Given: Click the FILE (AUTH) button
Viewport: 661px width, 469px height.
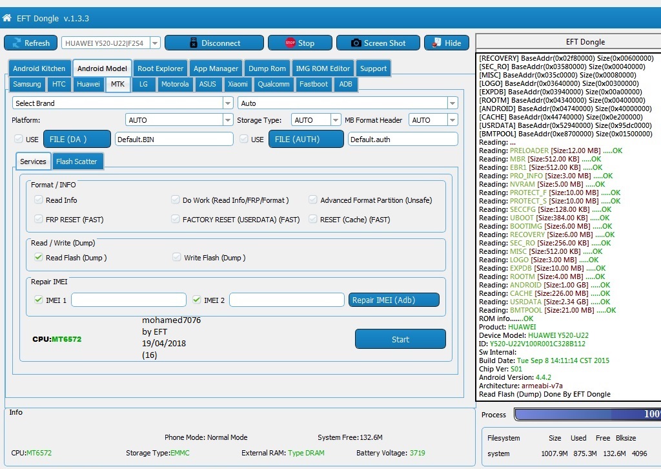Looking at the screenshot, I should pos(306,139).
